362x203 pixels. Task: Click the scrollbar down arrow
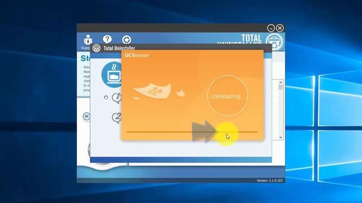[281, 138]
